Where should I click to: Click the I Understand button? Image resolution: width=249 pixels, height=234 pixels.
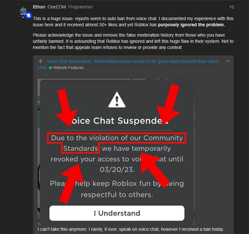[x=117, y=213]
